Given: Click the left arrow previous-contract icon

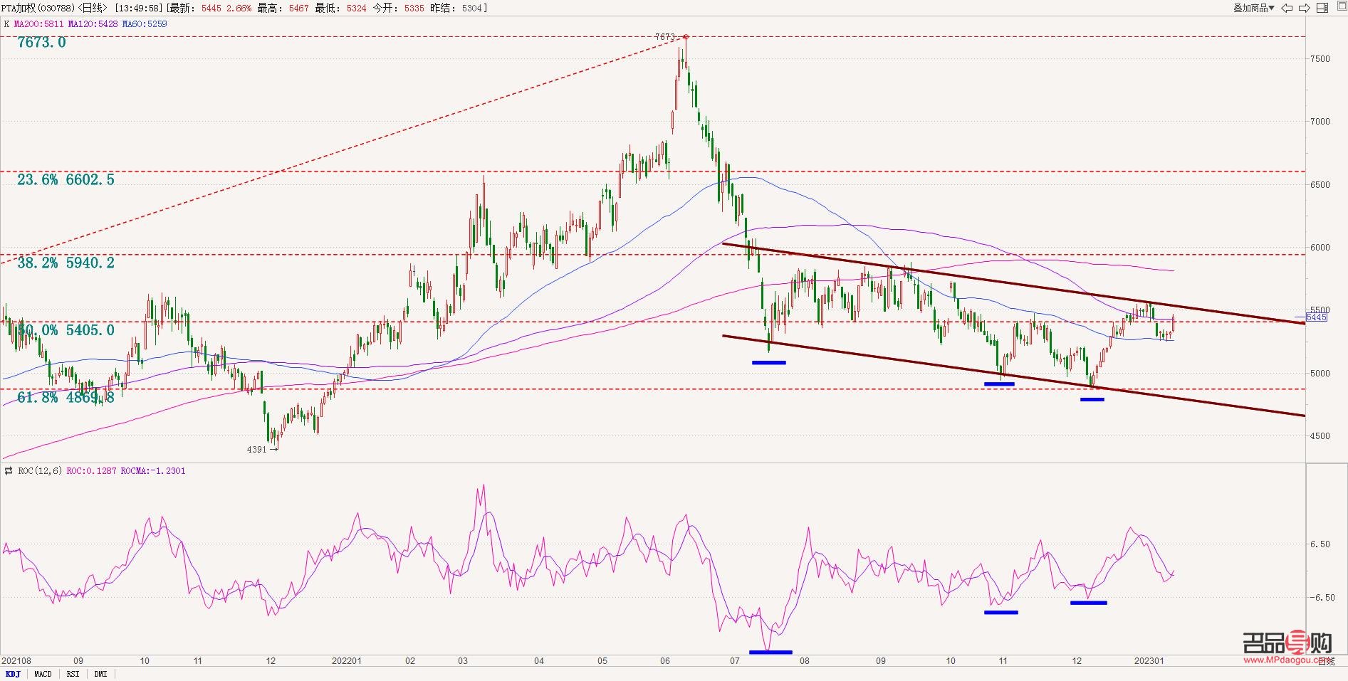Looking at the screenshot, I should [1287, 8].
